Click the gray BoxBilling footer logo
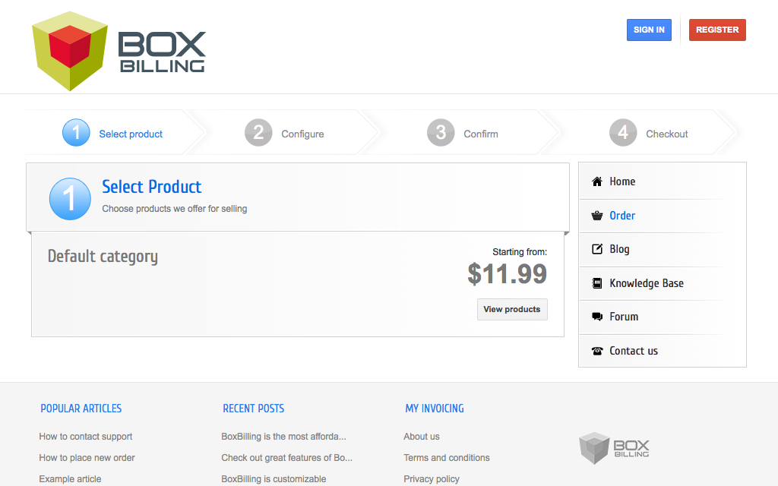The image size is (778, 486). pyautogui.click(x=614, y=447)
